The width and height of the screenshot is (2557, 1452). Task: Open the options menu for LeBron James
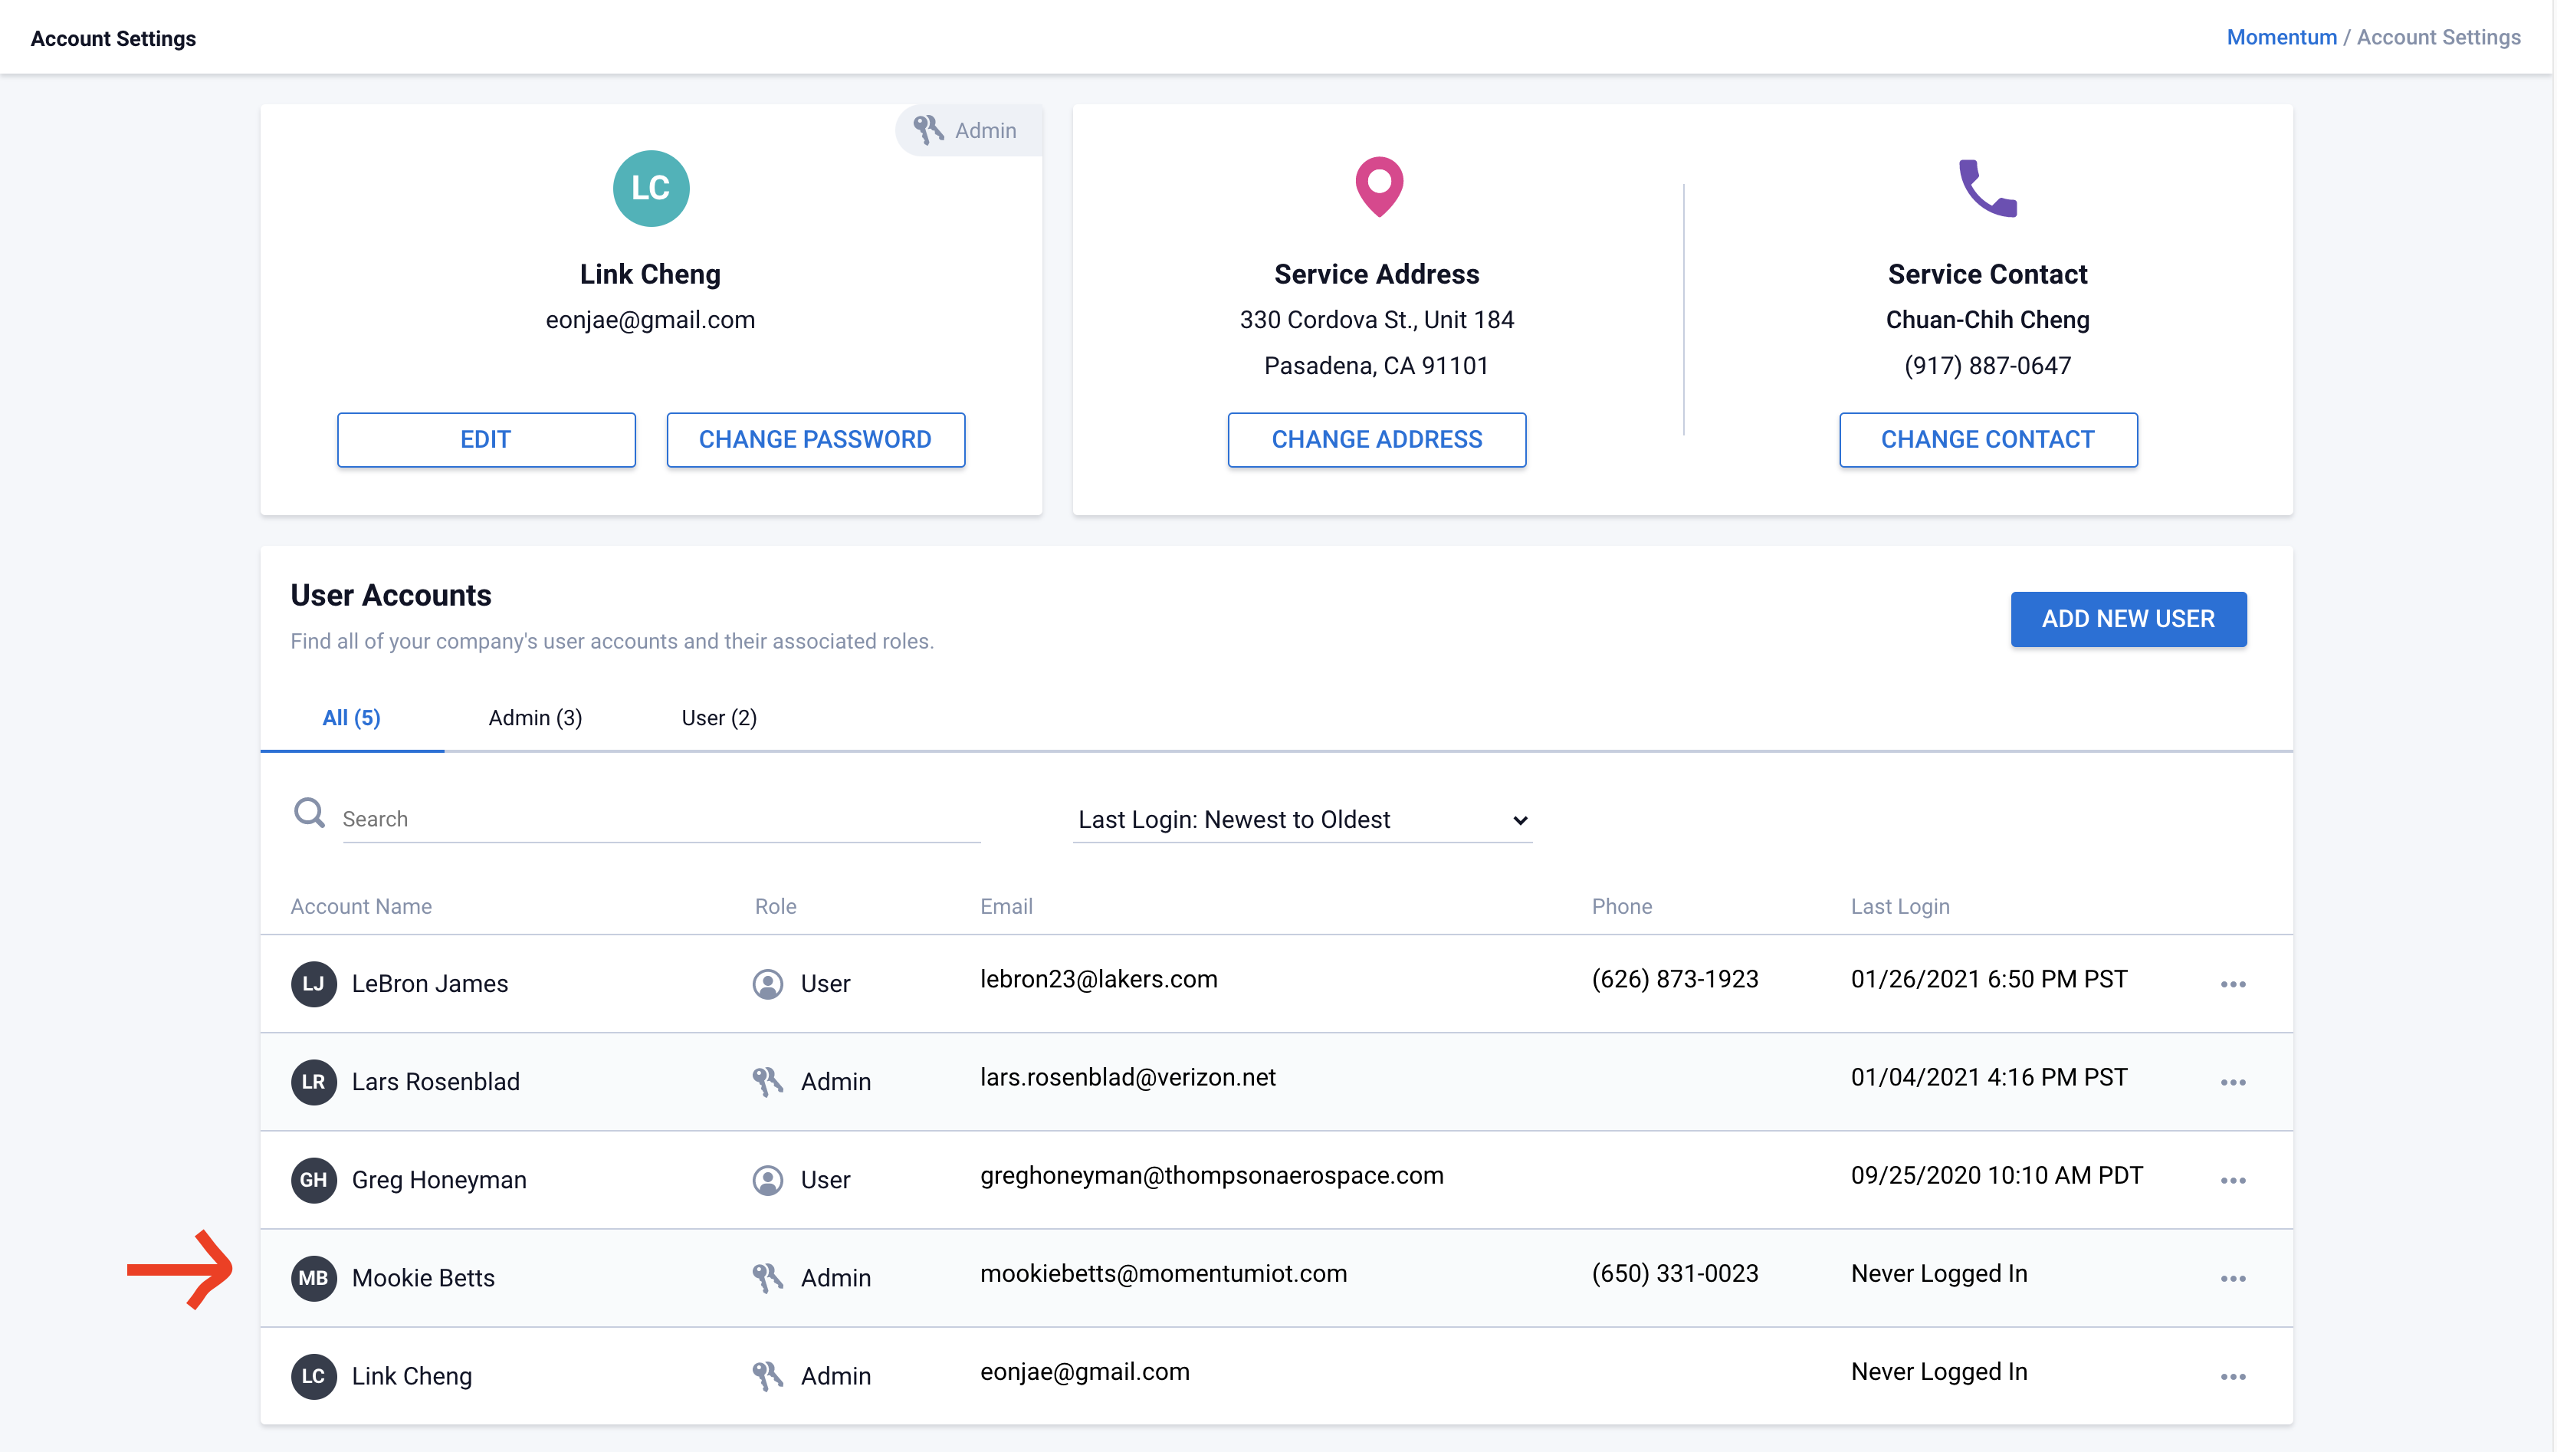click(2232, 984)
